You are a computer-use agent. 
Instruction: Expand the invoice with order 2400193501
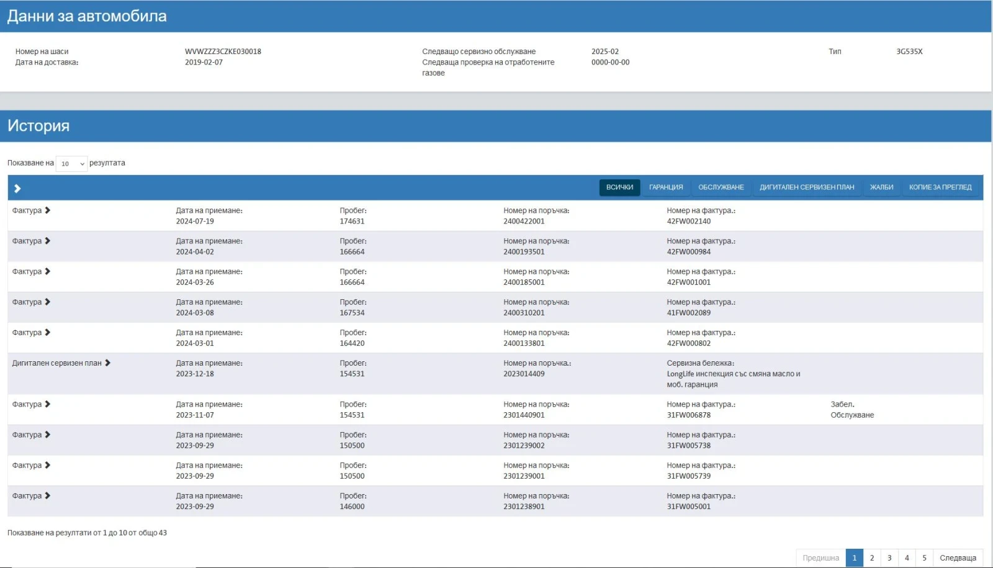click(x=48, y=241)
